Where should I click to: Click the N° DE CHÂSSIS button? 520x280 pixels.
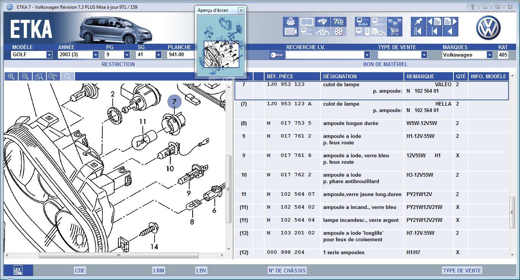287,271
